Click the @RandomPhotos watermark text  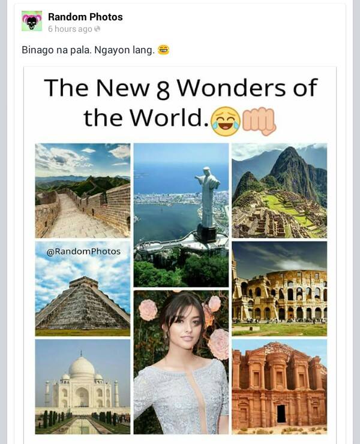(83, 252)
